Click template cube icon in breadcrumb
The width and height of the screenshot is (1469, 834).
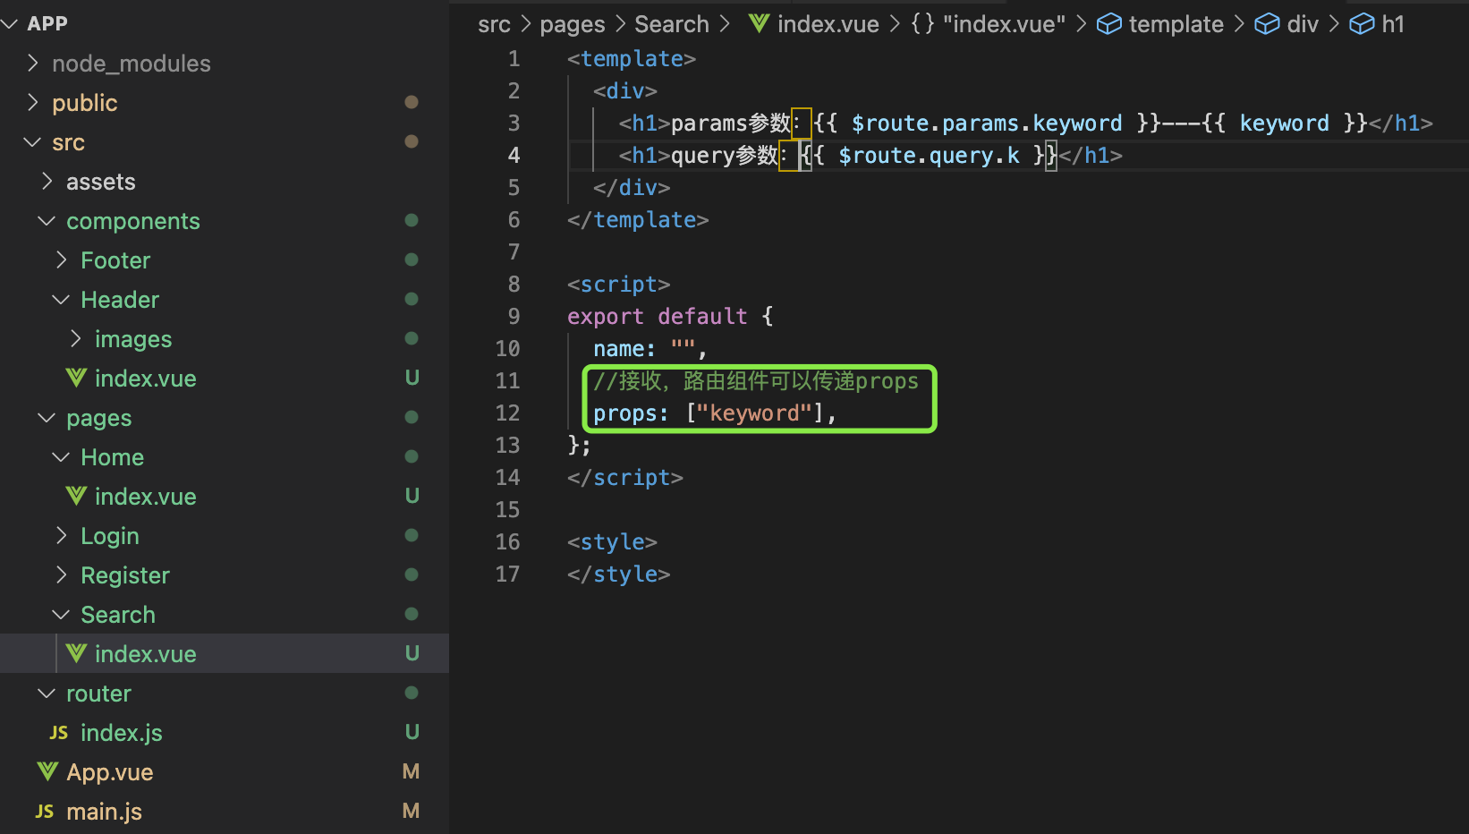tap(1109, 24)
